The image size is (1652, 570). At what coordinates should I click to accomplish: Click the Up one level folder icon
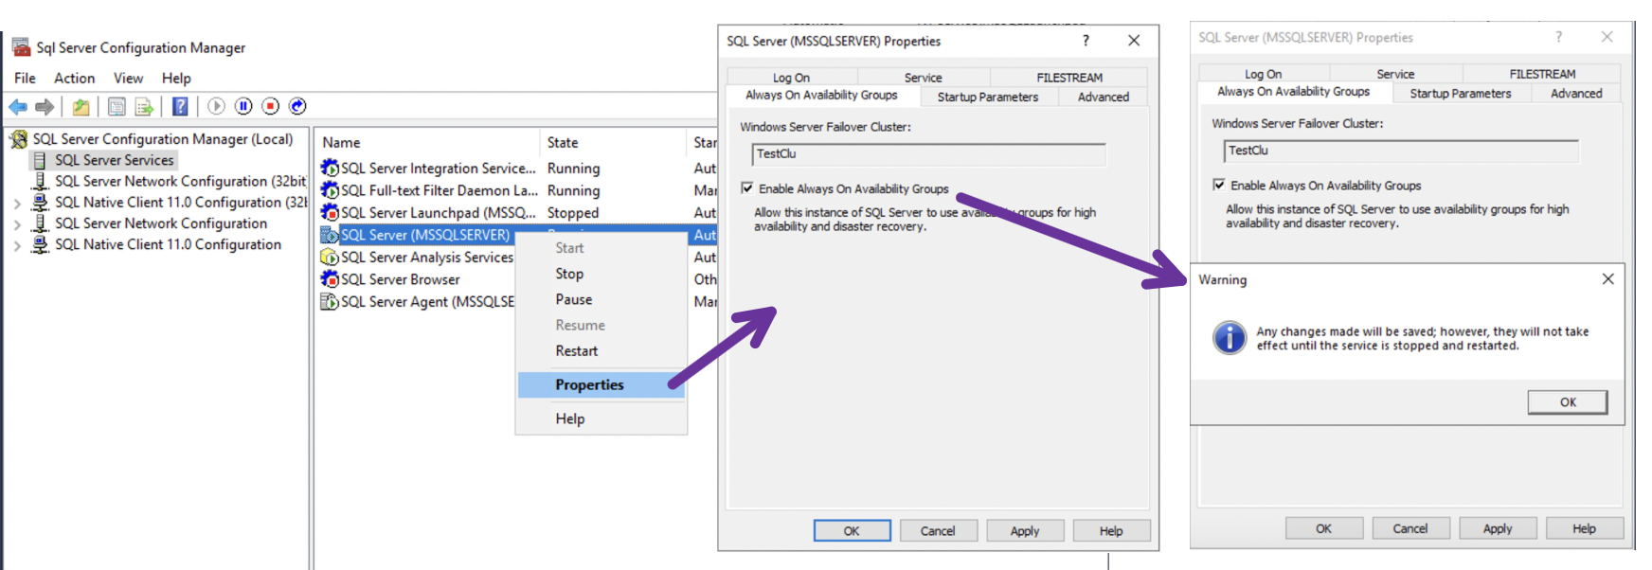(x=81, y=107)
